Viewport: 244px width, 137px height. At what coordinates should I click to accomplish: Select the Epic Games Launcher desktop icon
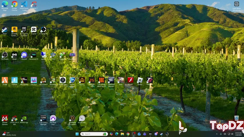[x=24, y=31]
